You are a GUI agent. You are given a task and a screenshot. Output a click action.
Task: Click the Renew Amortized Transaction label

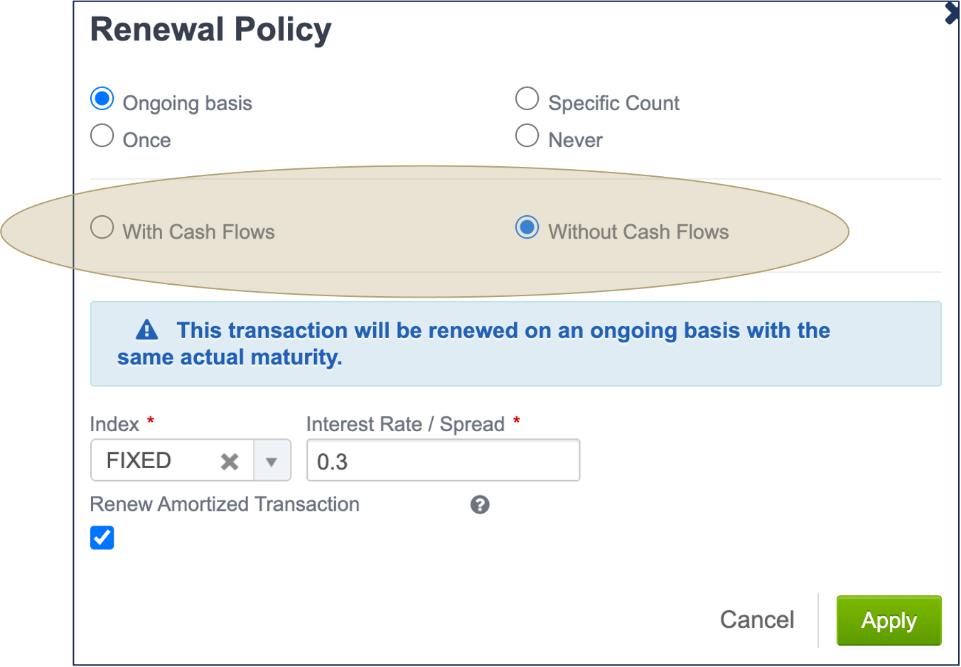tap(224, 504)
